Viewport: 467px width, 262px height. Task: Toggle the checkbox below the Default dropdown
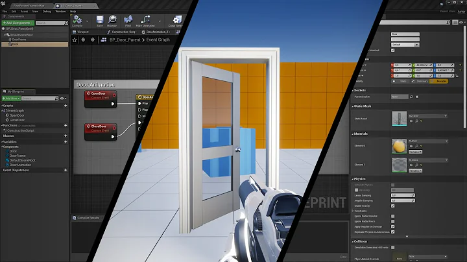tap(393, 51)
